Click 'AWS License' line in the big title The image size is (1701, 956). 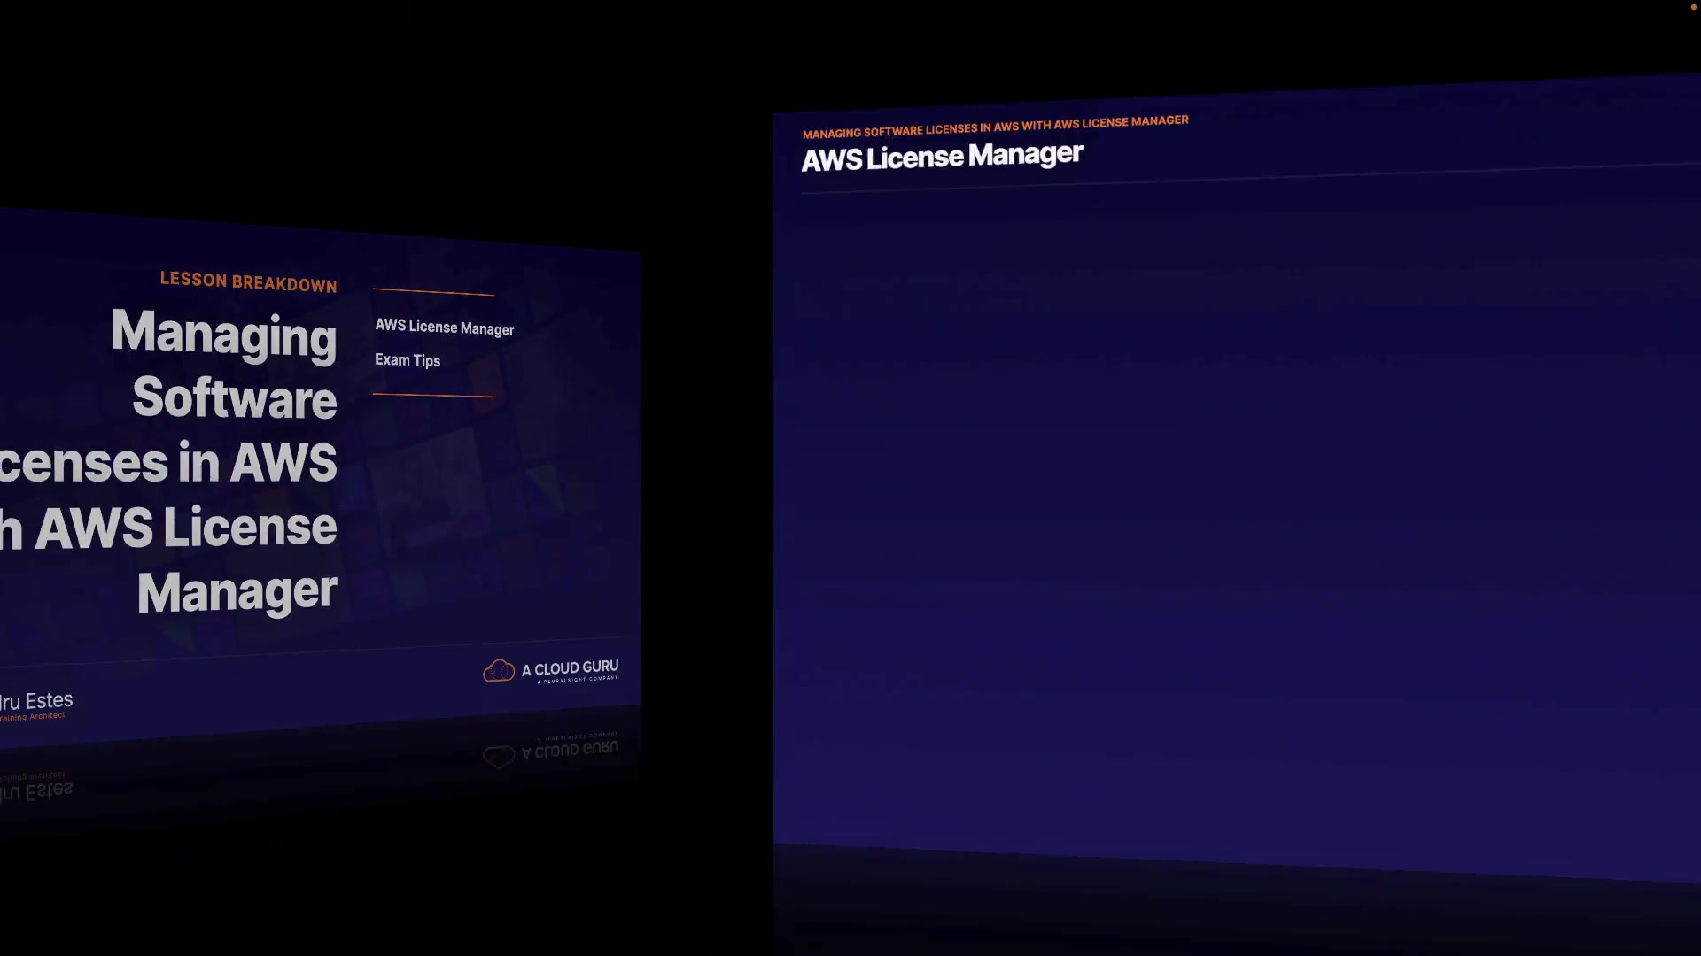186,528
